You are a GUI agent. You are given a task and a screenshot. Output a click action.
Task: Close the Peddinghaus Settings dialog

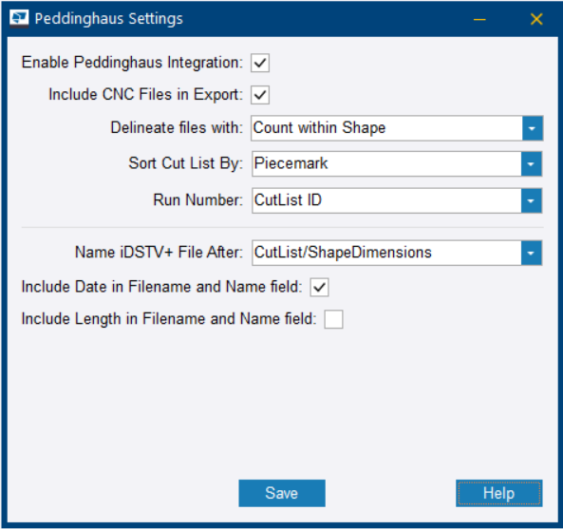click(536, 19)
